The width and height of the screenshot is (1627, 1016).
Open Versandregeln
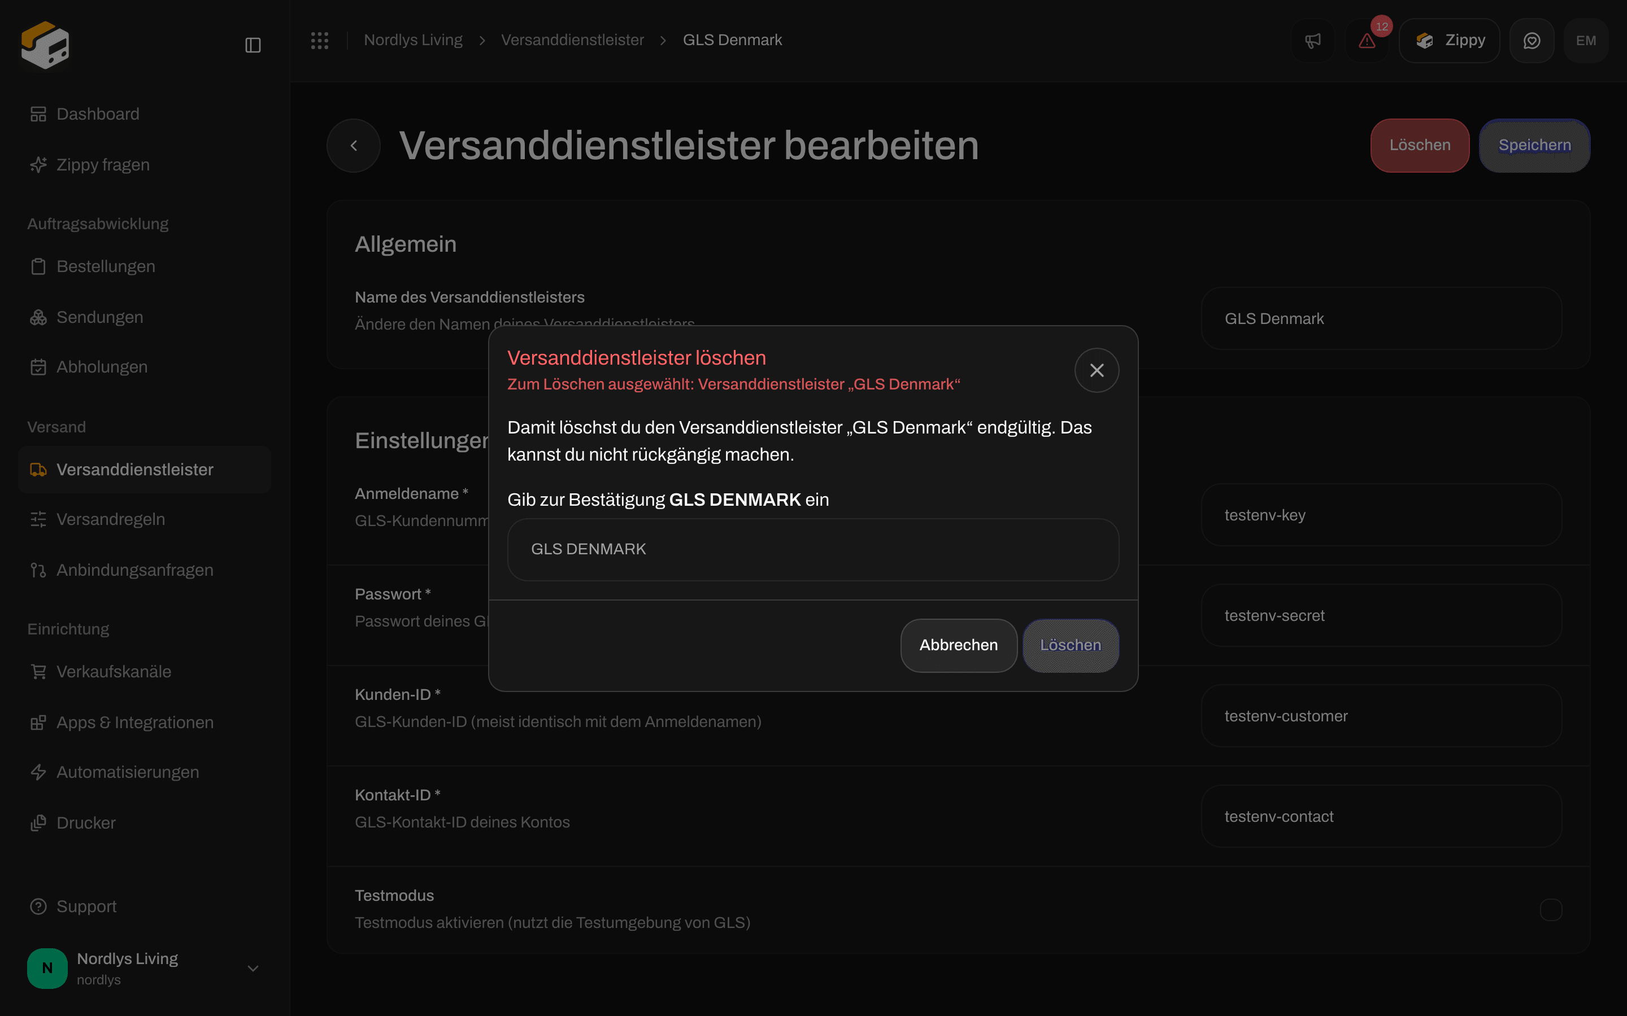pyautogui.click(x=145, y=519)
